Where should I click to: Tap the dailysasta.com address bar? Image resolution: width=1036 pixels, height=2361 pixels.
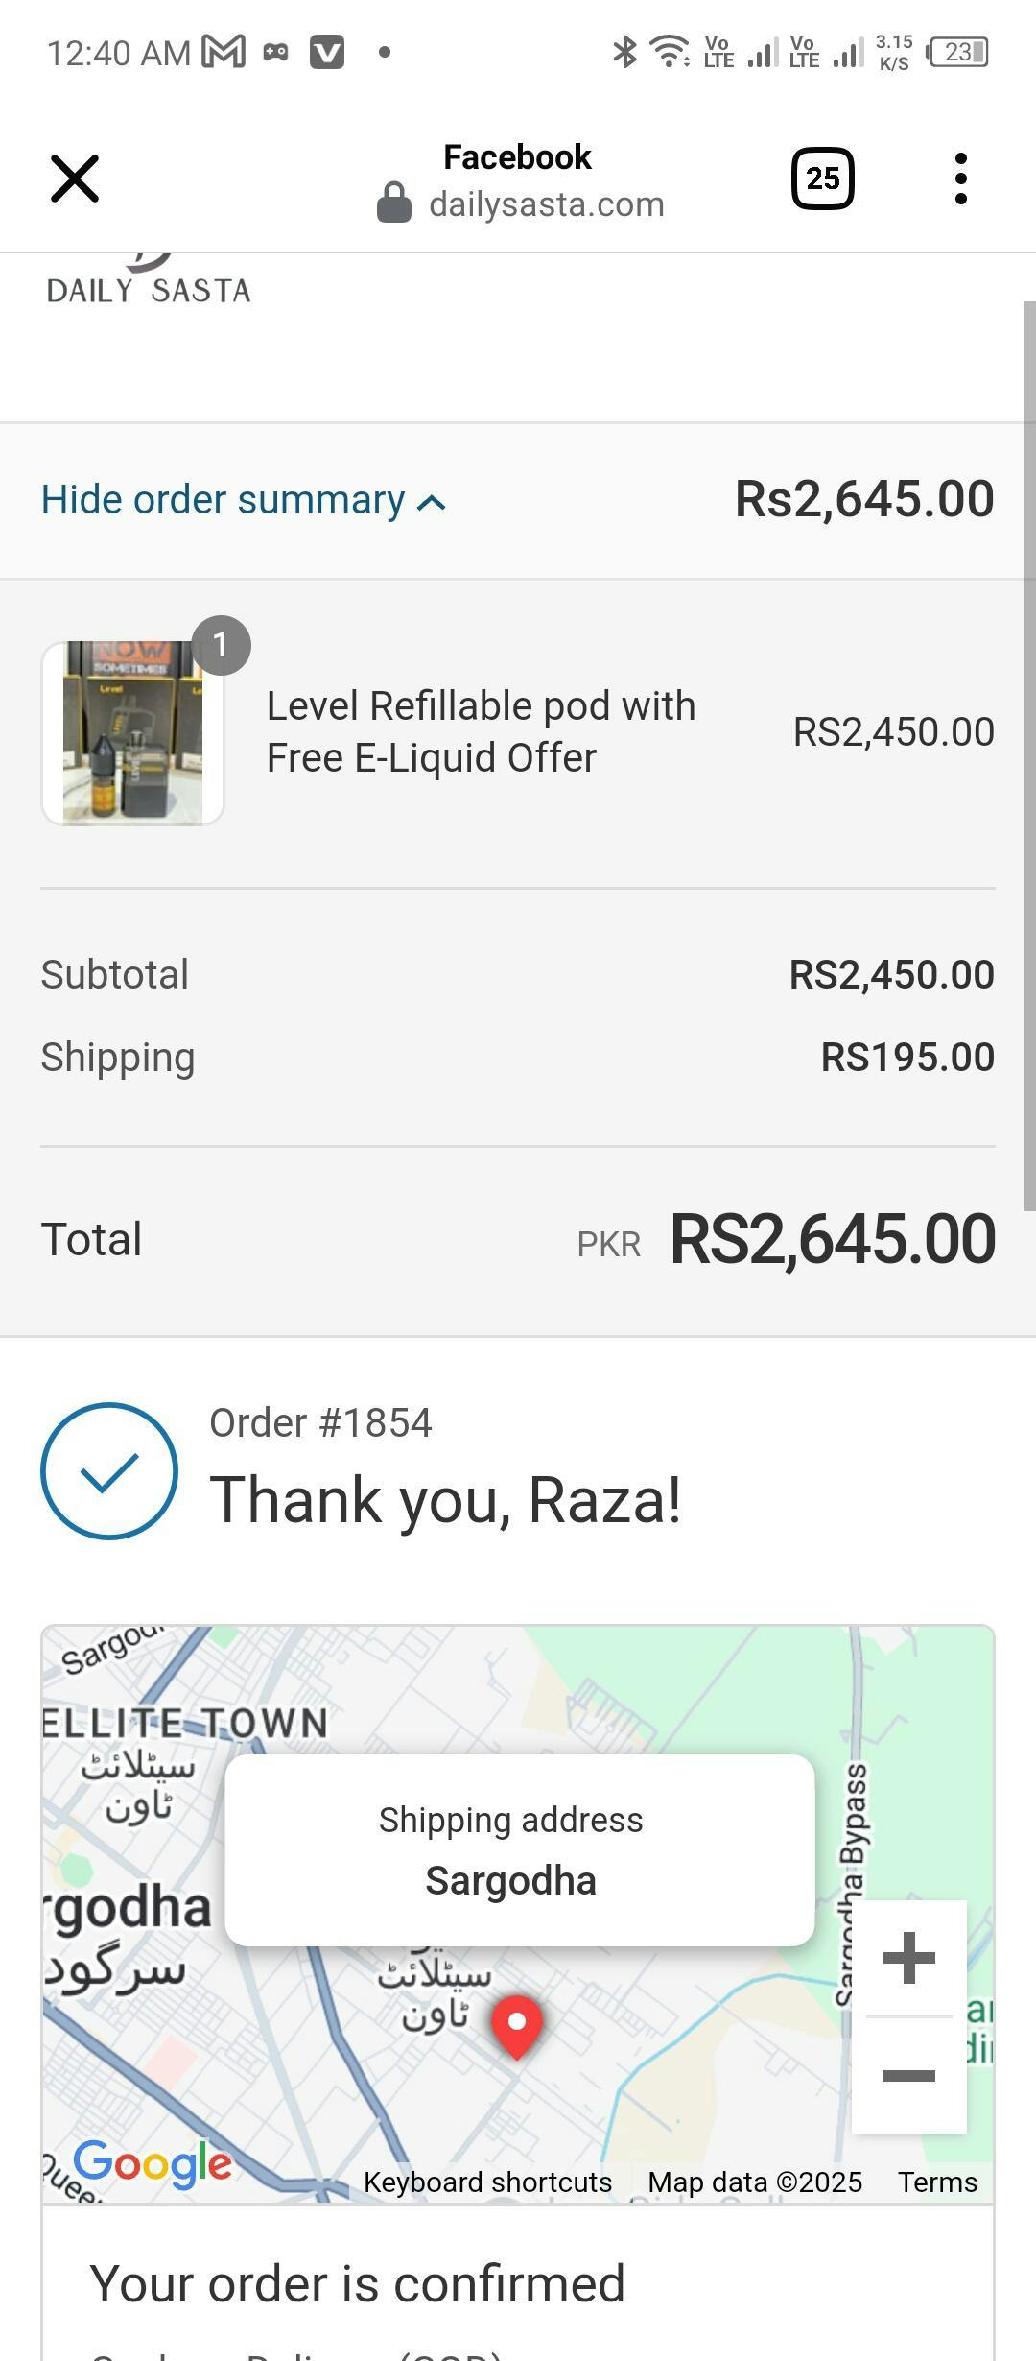(546, 204)
